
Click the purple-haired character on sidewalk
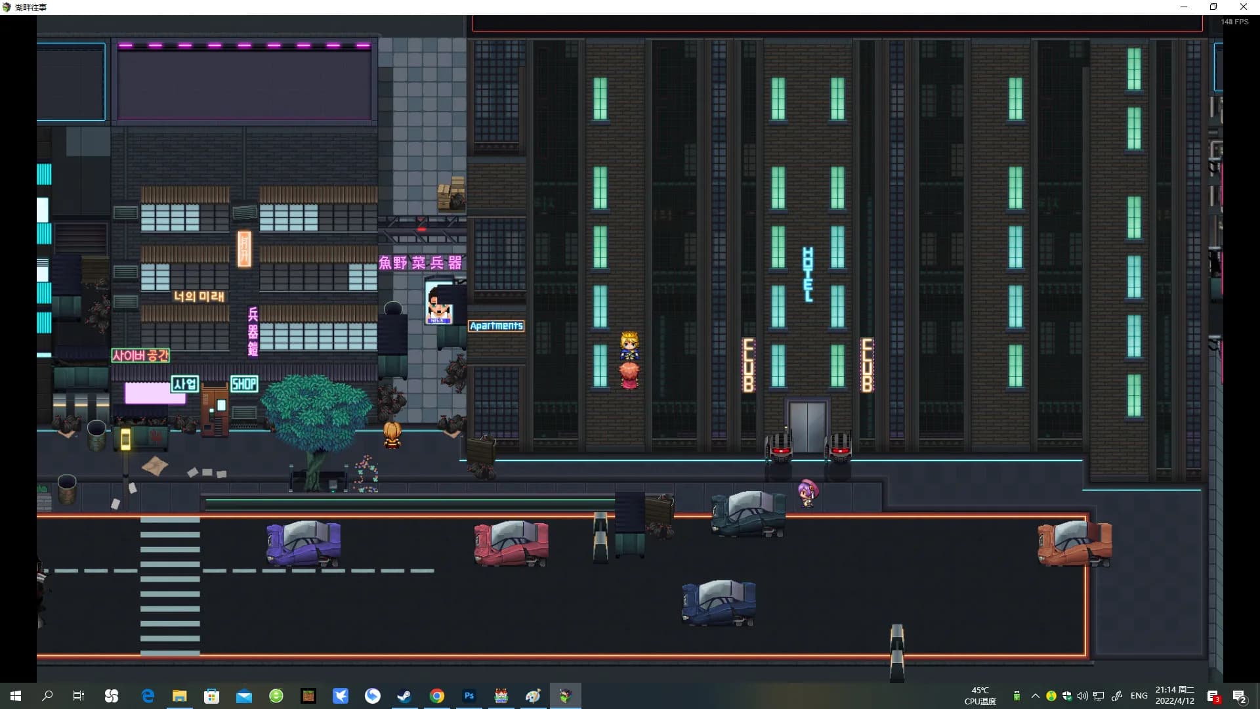click(x=808, y=492)
